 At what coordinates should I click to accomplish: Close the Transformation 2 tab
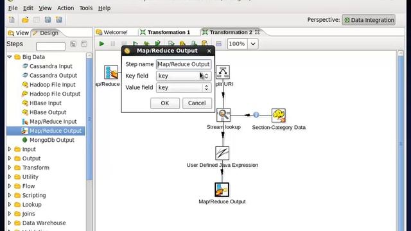click(x=257, y=32)
